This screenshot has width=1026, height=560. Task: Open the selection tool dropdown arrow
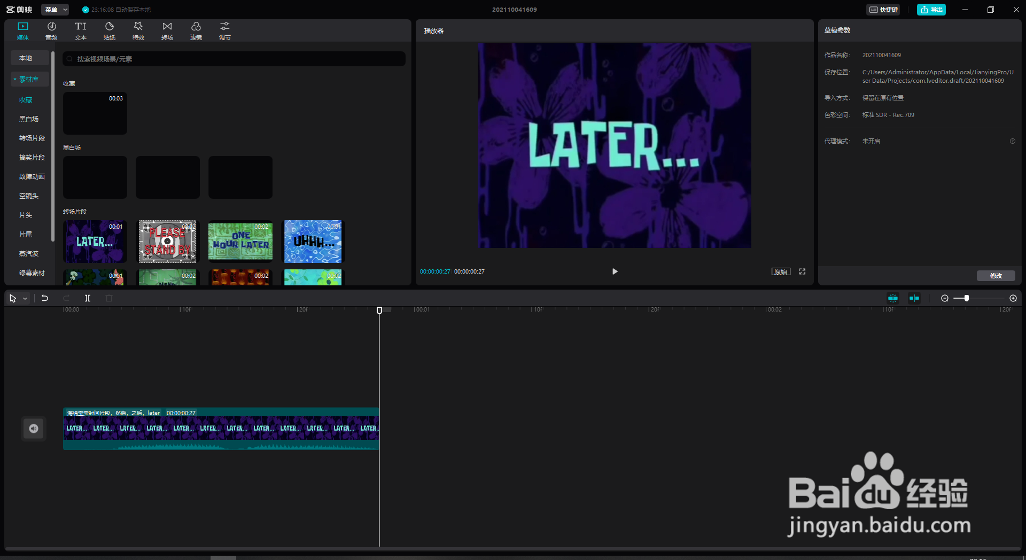25,299
